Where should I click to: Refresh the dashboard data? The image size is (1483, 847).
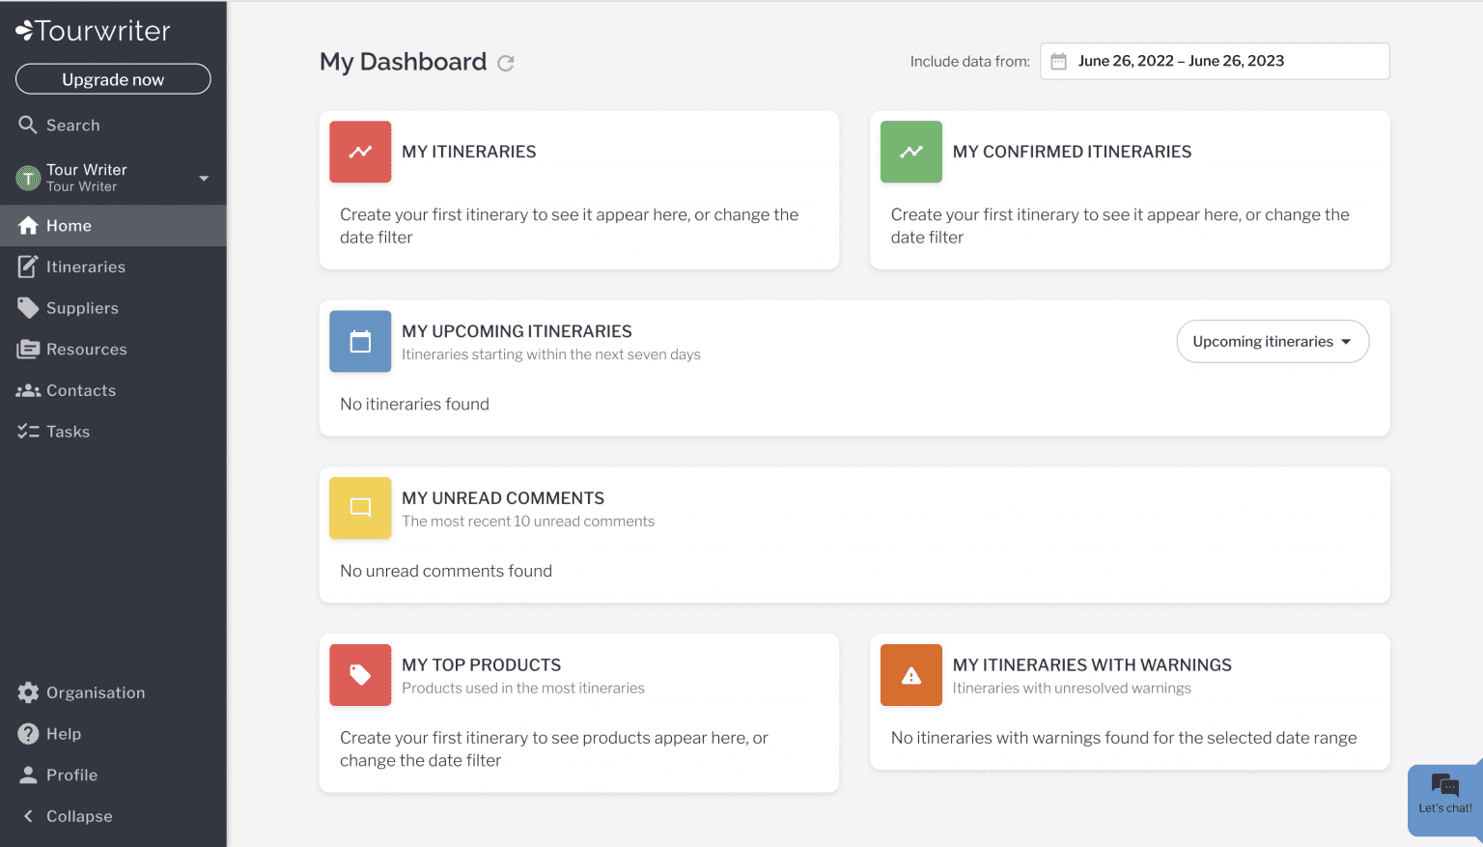(506, 63)
